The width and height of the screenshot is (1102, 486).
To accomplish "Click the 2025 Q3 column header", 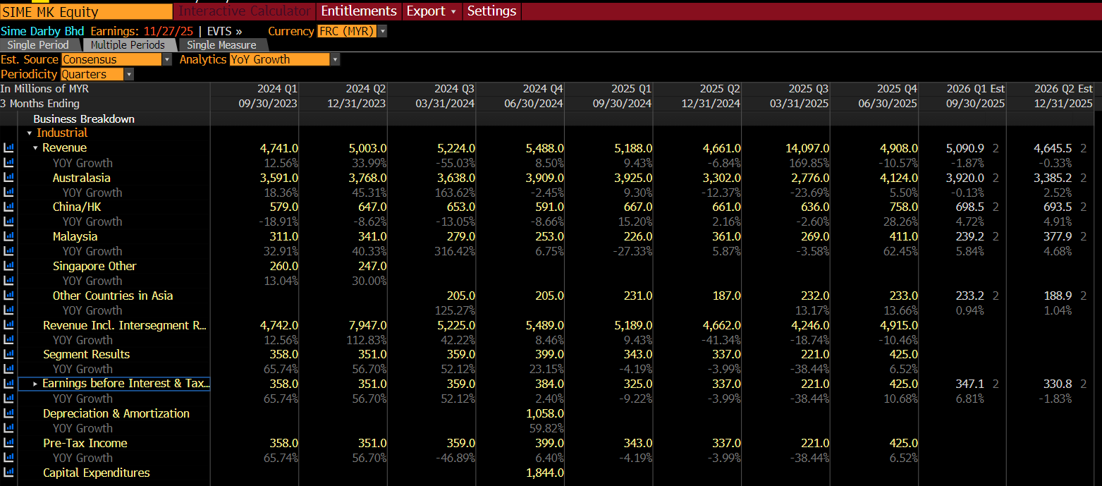I will [808, 89].
